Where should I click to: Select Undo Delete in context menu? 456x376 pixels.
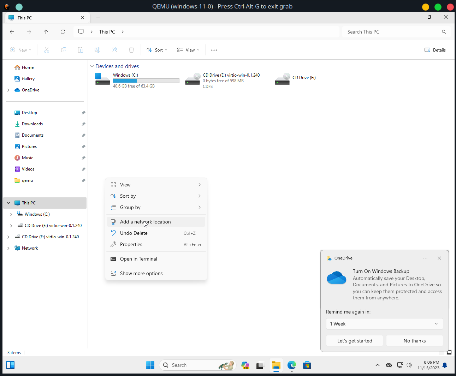pyautogui.click(x=156, y=233)
